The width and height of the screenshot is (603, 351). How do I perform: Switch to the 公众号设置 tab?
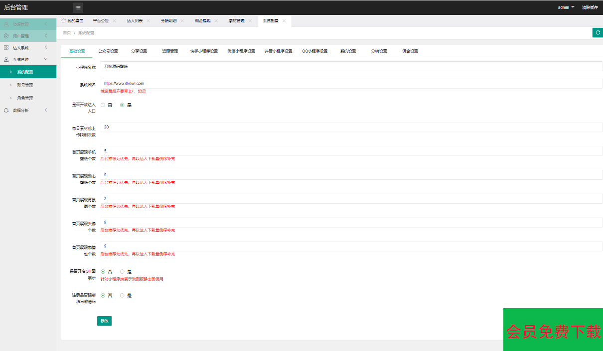tap(108, 51)
